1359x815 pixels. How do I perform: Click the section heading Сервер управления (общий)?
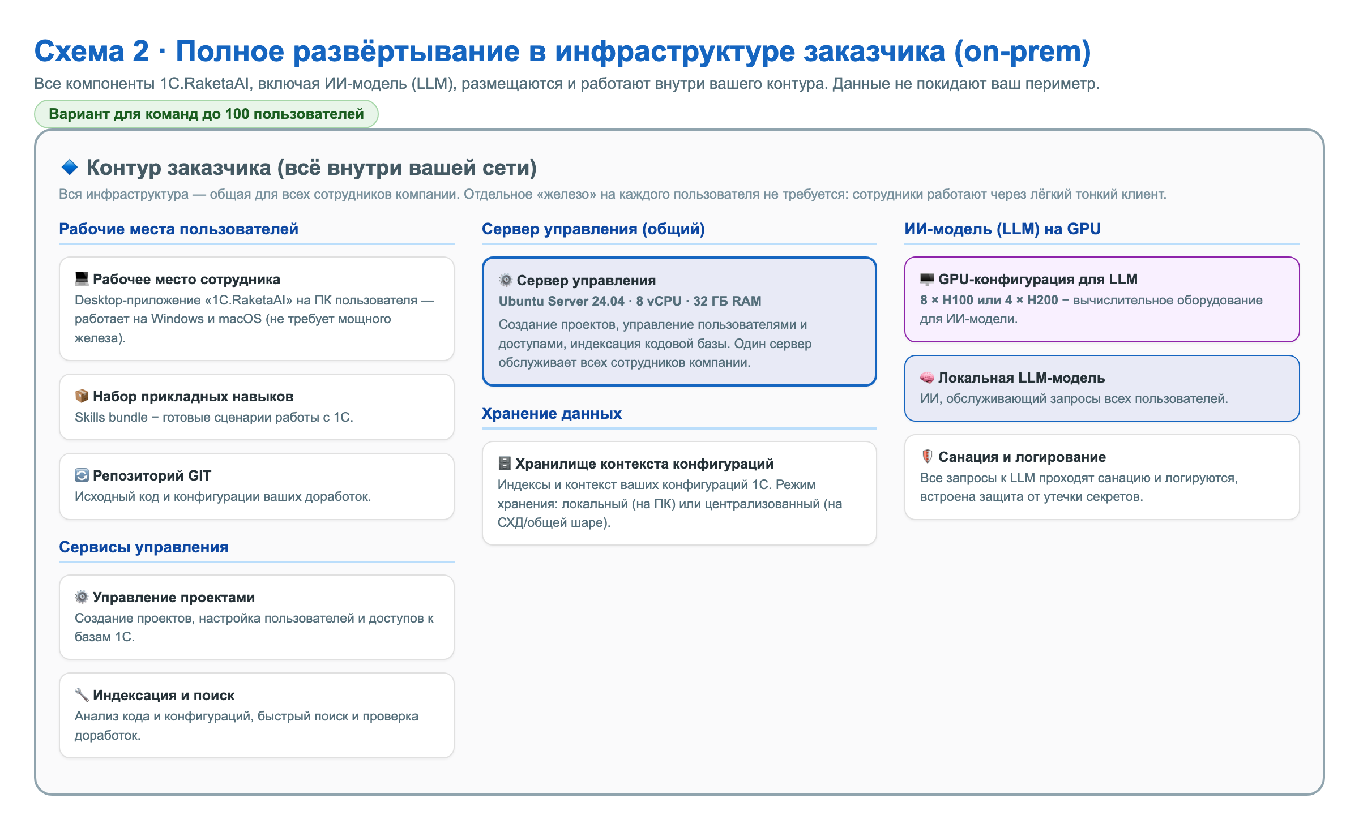pos(593,229)
